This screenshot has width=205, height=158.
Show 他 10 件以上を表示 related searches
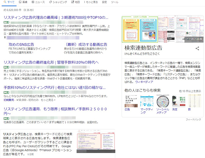pos(190,91)
